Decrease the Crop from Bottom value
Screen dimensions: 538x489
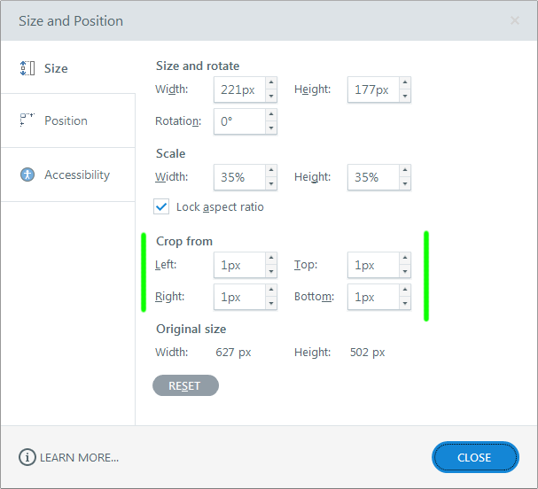click(405, 303)
